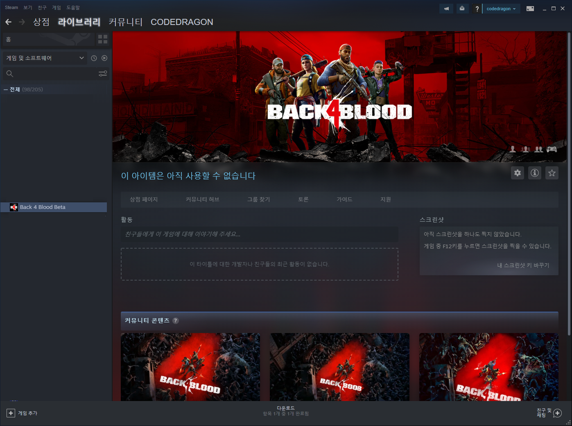Switch to Big Picture mode icon

point(530,9)
